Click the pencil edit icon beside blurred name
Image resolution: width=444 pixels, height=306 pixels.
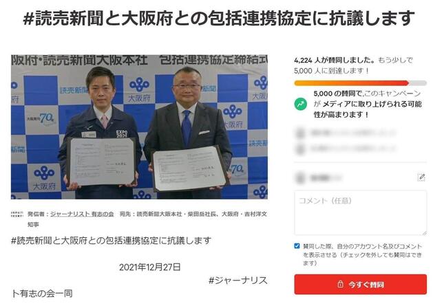point(421,177)
